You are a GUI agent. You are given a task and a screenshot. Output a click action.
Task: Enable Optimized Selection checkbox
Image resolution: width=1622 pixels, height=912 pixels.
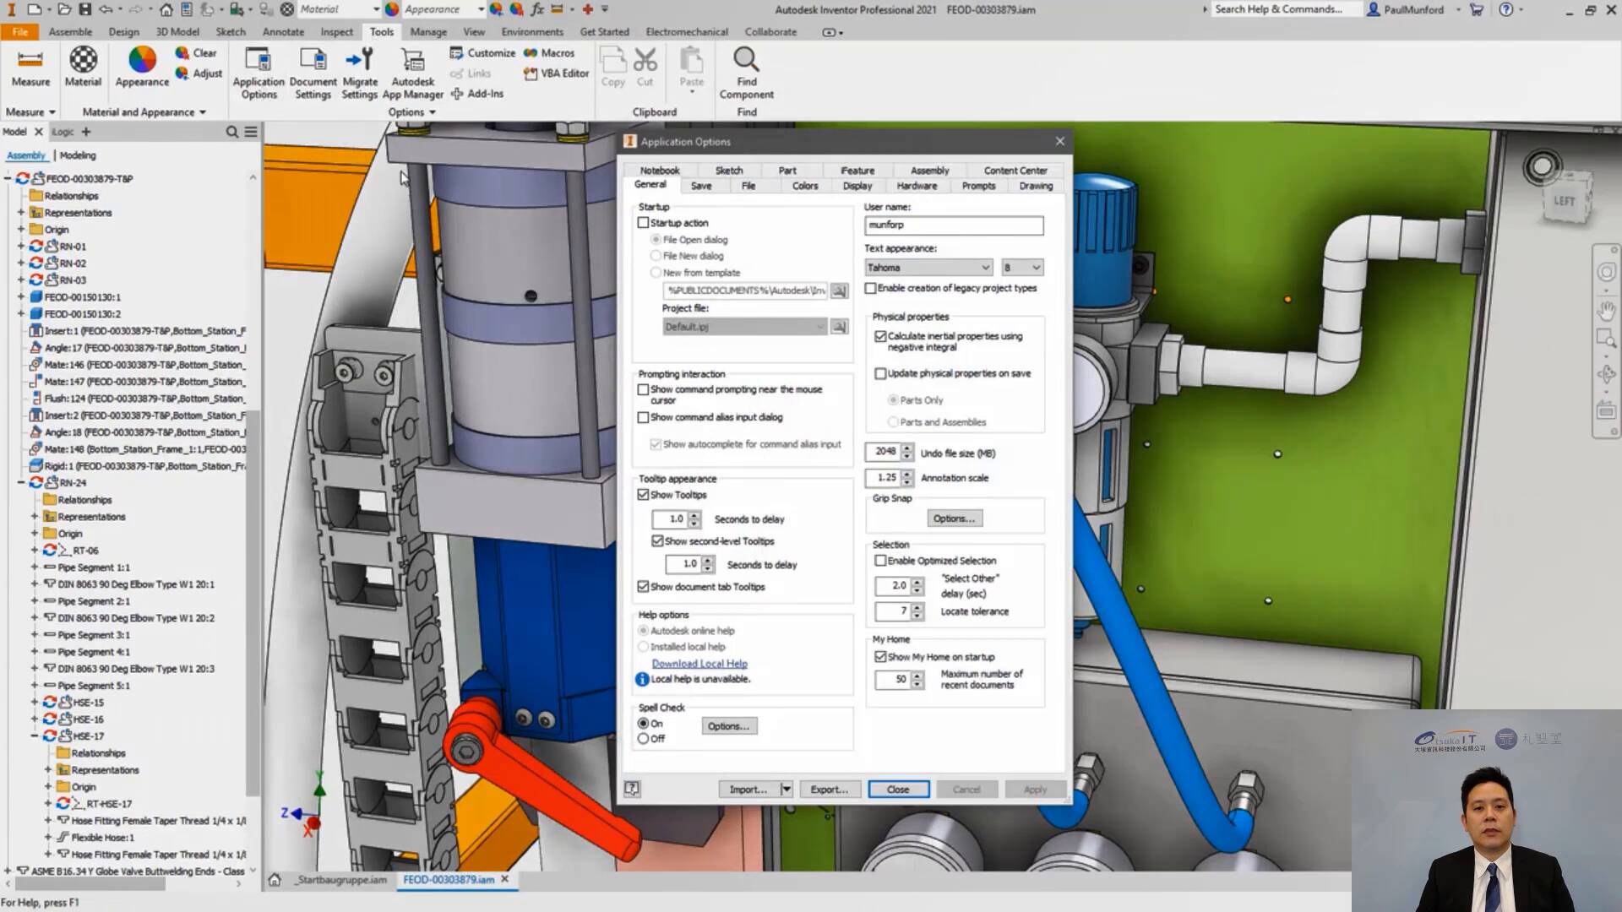tap(880, 561)
